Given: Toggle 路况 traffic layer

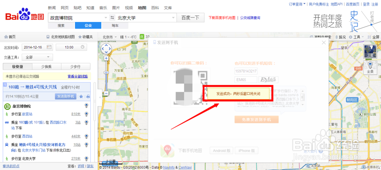Looking at the screenshot, I should [x=340, y=37].
